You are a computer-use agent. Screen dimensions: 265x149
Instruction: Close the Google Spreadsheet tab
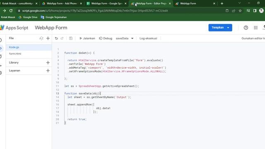[x=125, y=4]
